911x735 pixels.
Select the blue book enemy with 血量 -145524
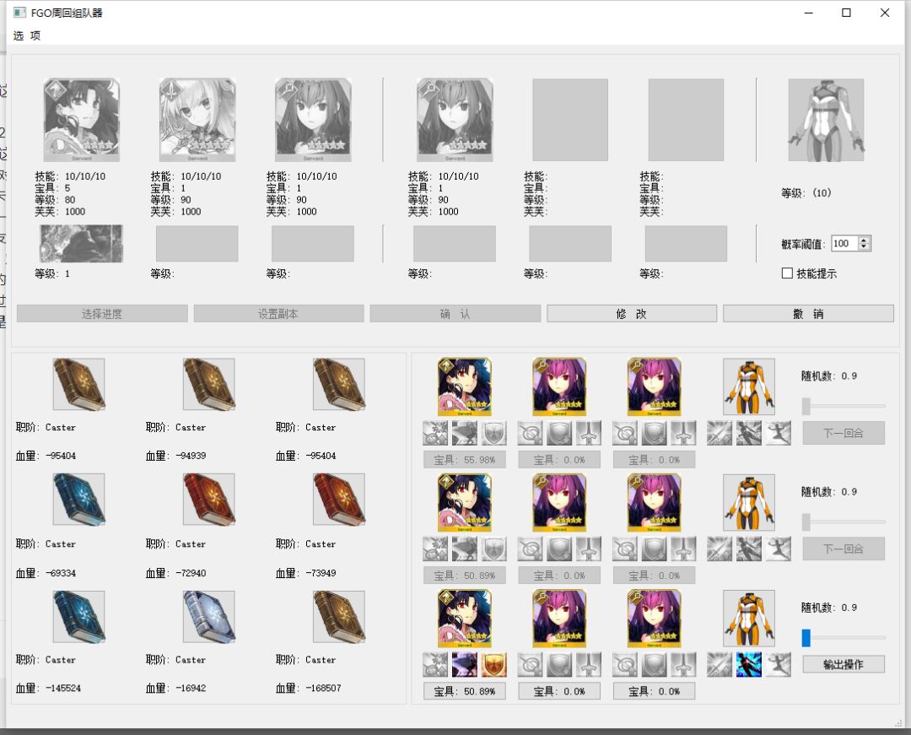coord(79,617)
